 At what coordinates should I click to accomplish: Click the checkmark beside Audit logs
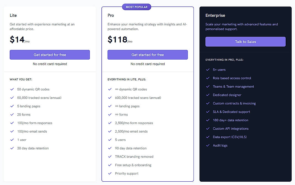pyautogui.click(x=208, y=145)
